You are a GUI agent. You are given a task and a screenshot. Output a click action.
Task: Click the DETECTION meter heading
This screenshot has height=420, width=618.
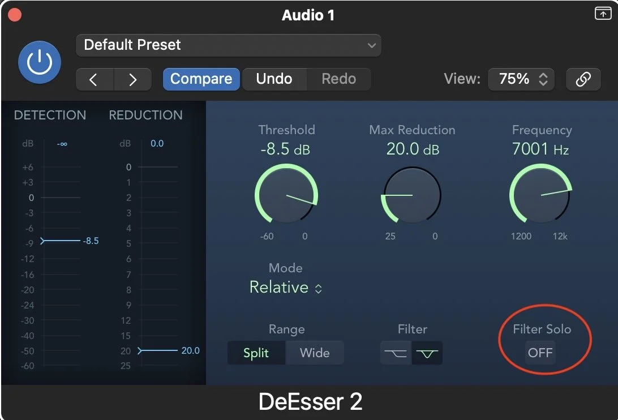click(x=50, y=115)
